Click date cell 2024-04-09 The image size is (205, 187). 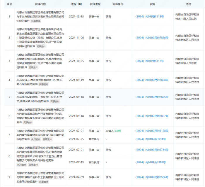(x=76, y=177)
